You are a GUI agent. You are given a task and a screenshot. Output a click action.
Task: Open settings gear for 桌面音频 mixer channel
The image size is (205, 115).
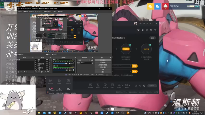pos(73,70)
